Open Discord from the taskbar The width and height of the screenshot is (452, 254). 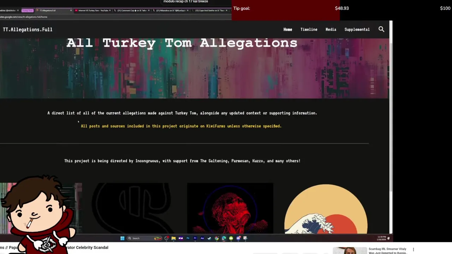coord(238,238)
